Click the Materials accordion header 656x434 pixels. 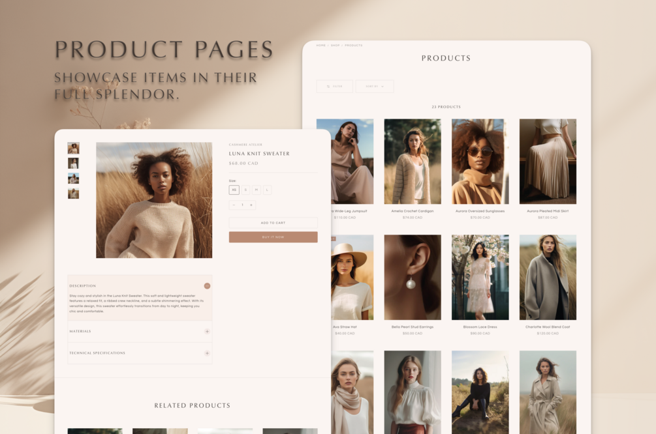point(140,331)
